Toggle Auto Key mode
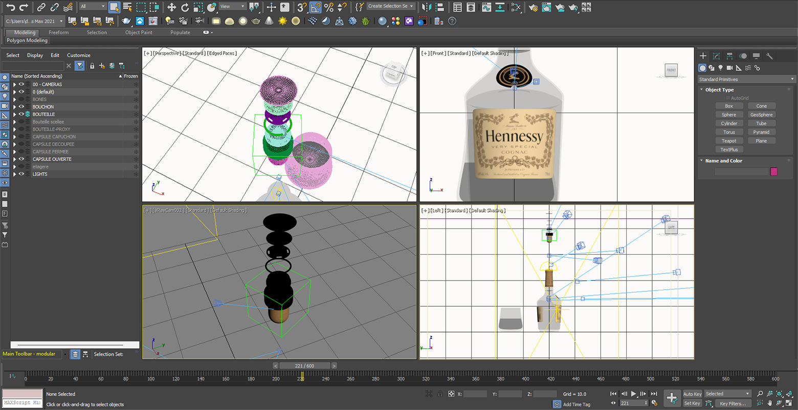The height and width of the screenshot is (410, 798). pyautogui.click(x=692, y=394)
